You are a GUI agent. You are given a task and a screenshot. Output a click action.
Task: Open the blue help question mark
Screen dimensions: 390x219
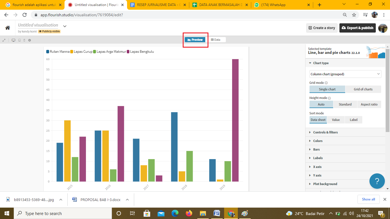pos(377,181)
